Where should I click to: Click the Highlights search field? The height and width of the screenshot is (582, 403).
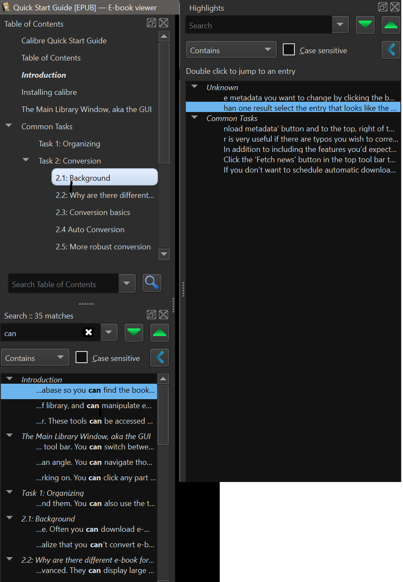tap(259, 25)
